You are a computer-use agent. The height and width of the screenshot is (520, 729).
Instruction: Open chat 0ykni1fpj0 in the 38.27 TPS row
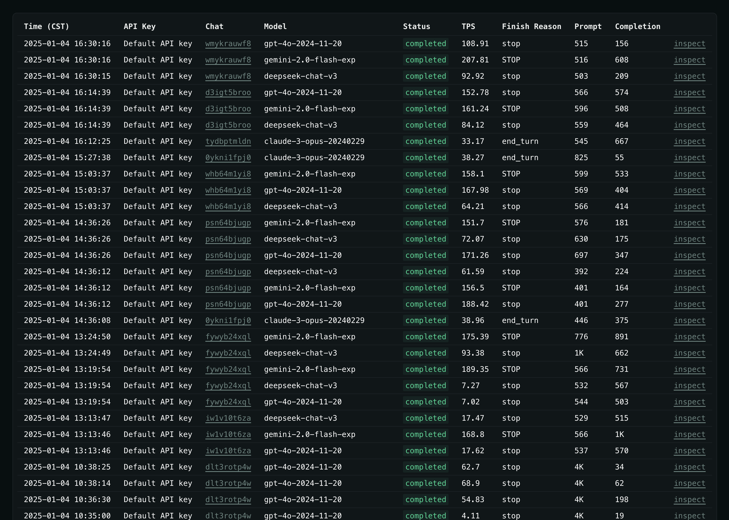228,157
